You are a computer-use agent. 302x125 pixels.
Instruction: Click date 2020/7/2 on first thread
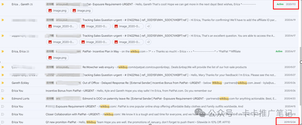pyautogui.click(x=291, y=4)
